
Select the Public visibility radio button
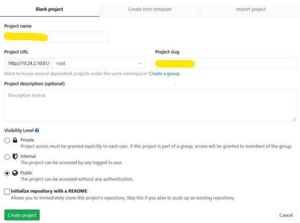(x=7, y=173)
